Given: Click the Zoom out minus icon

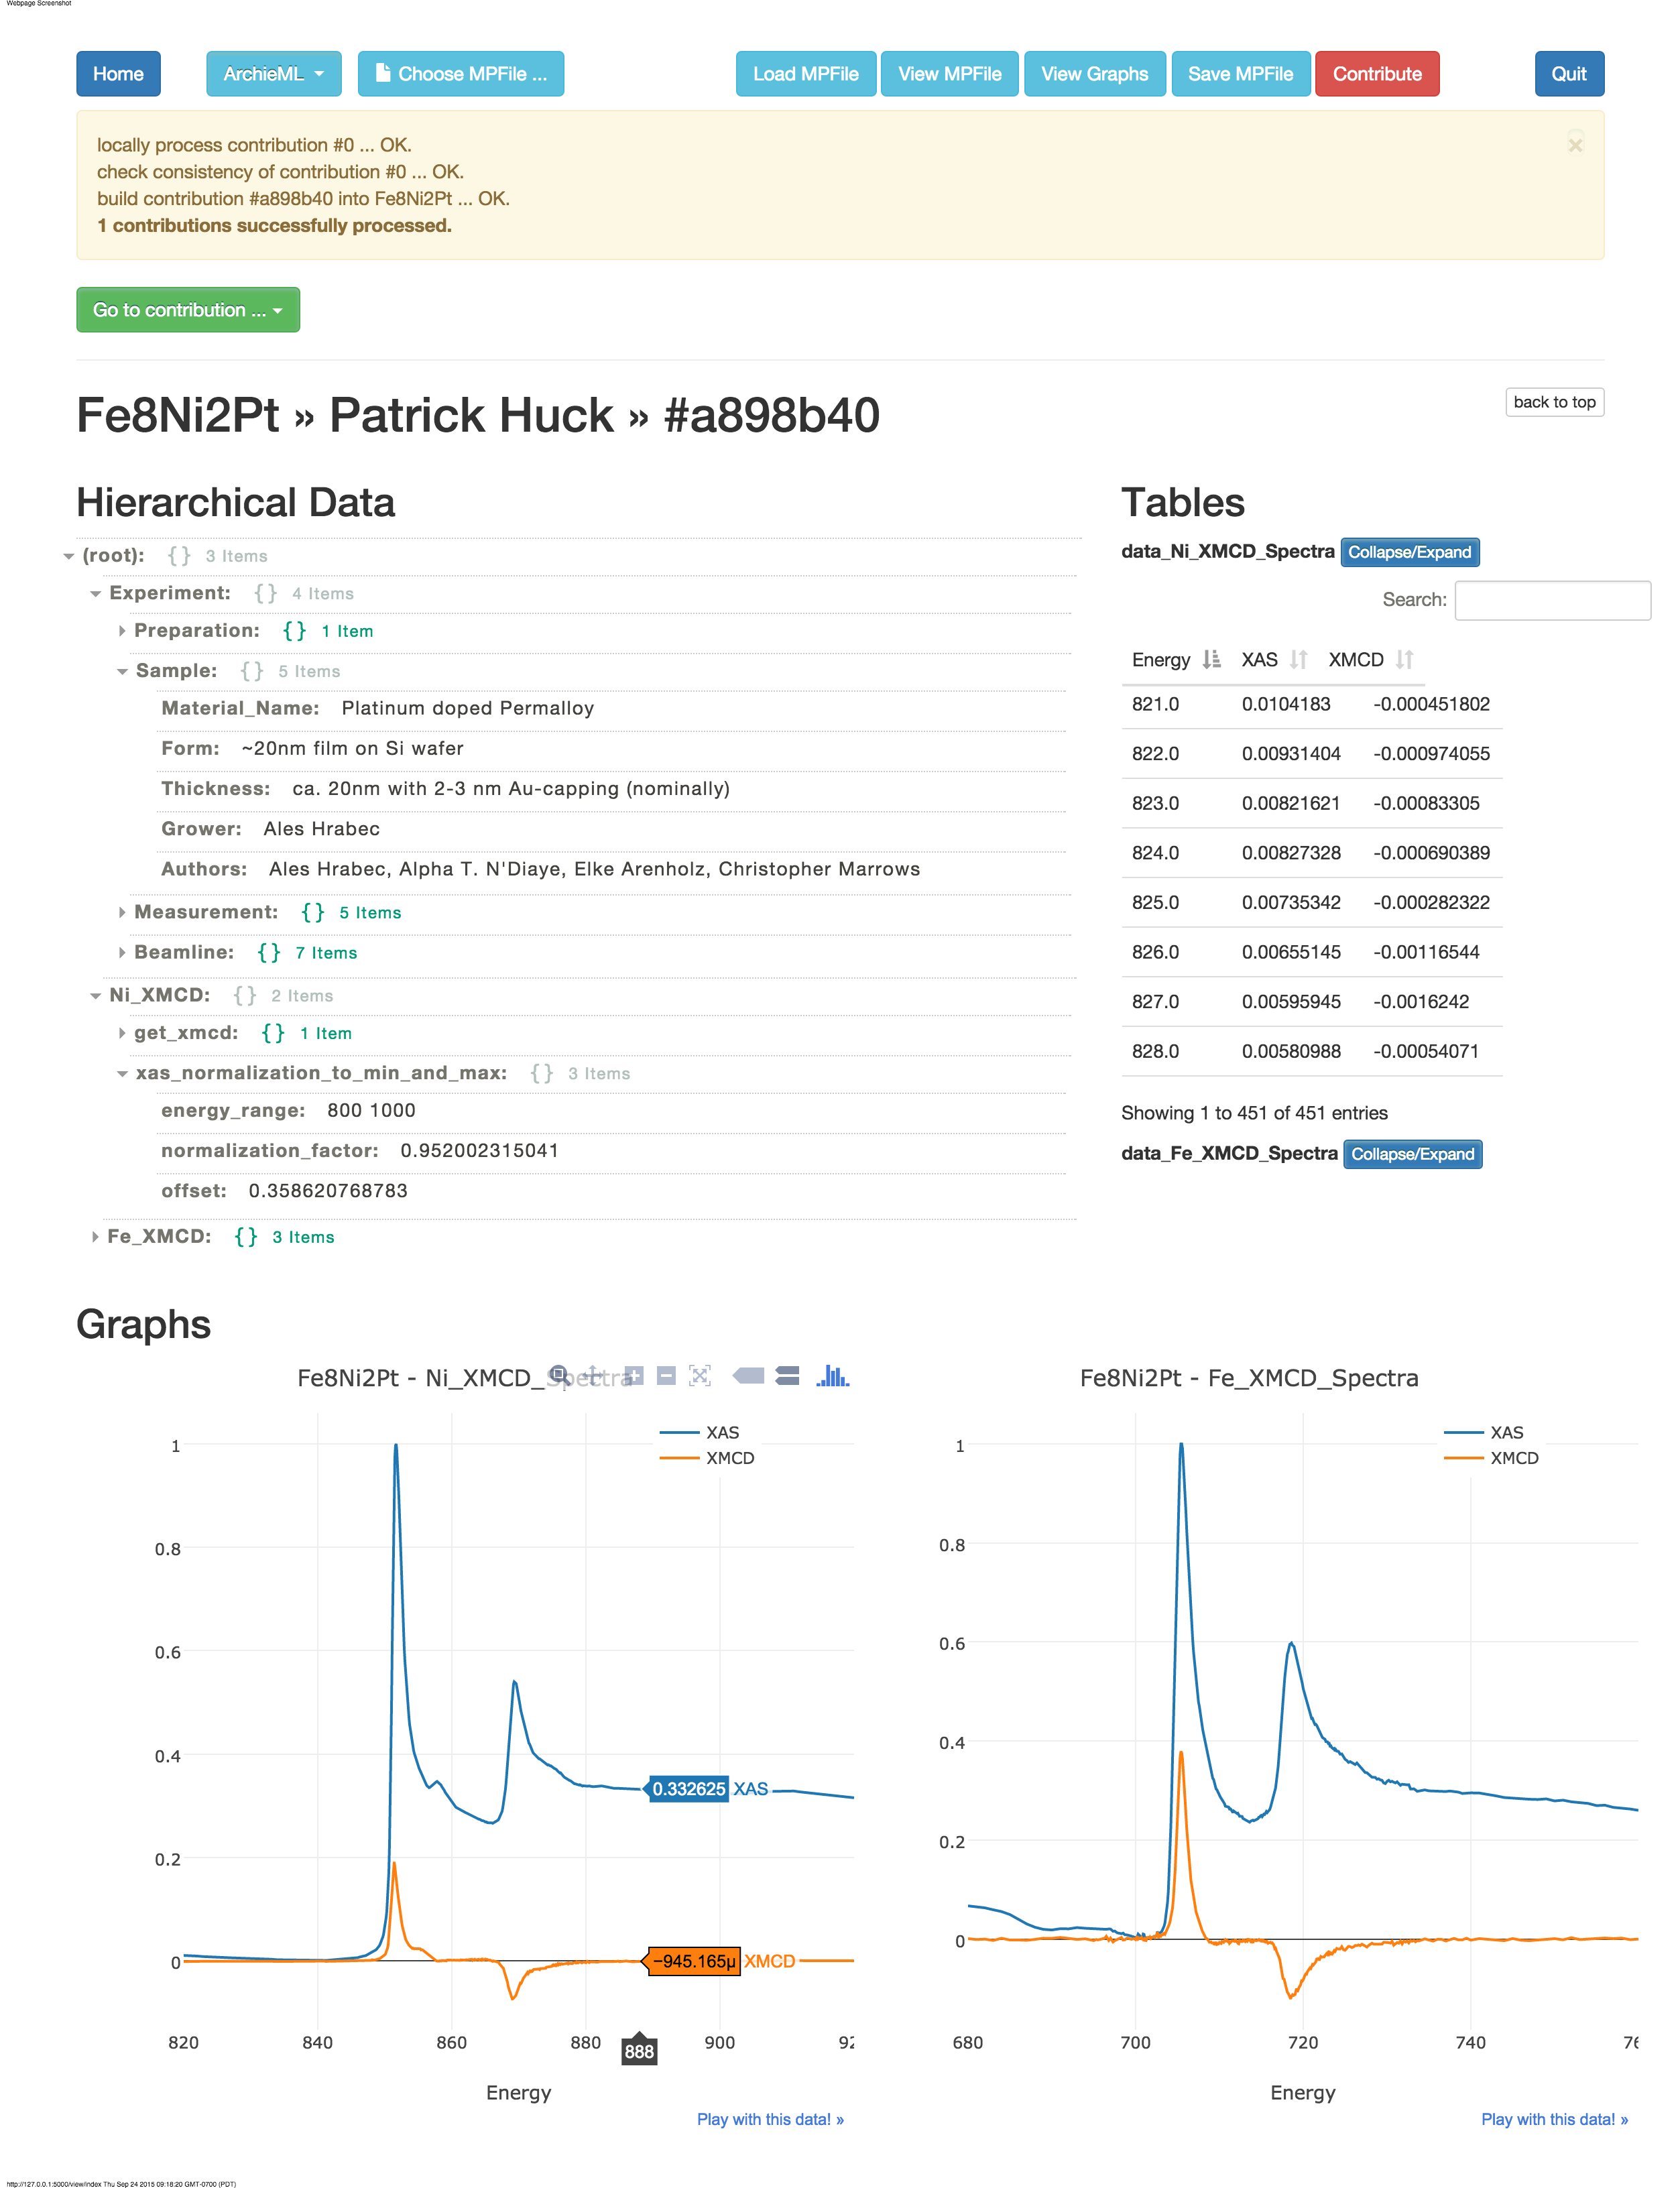Looking at the screenshot, I should (666, 1375).
